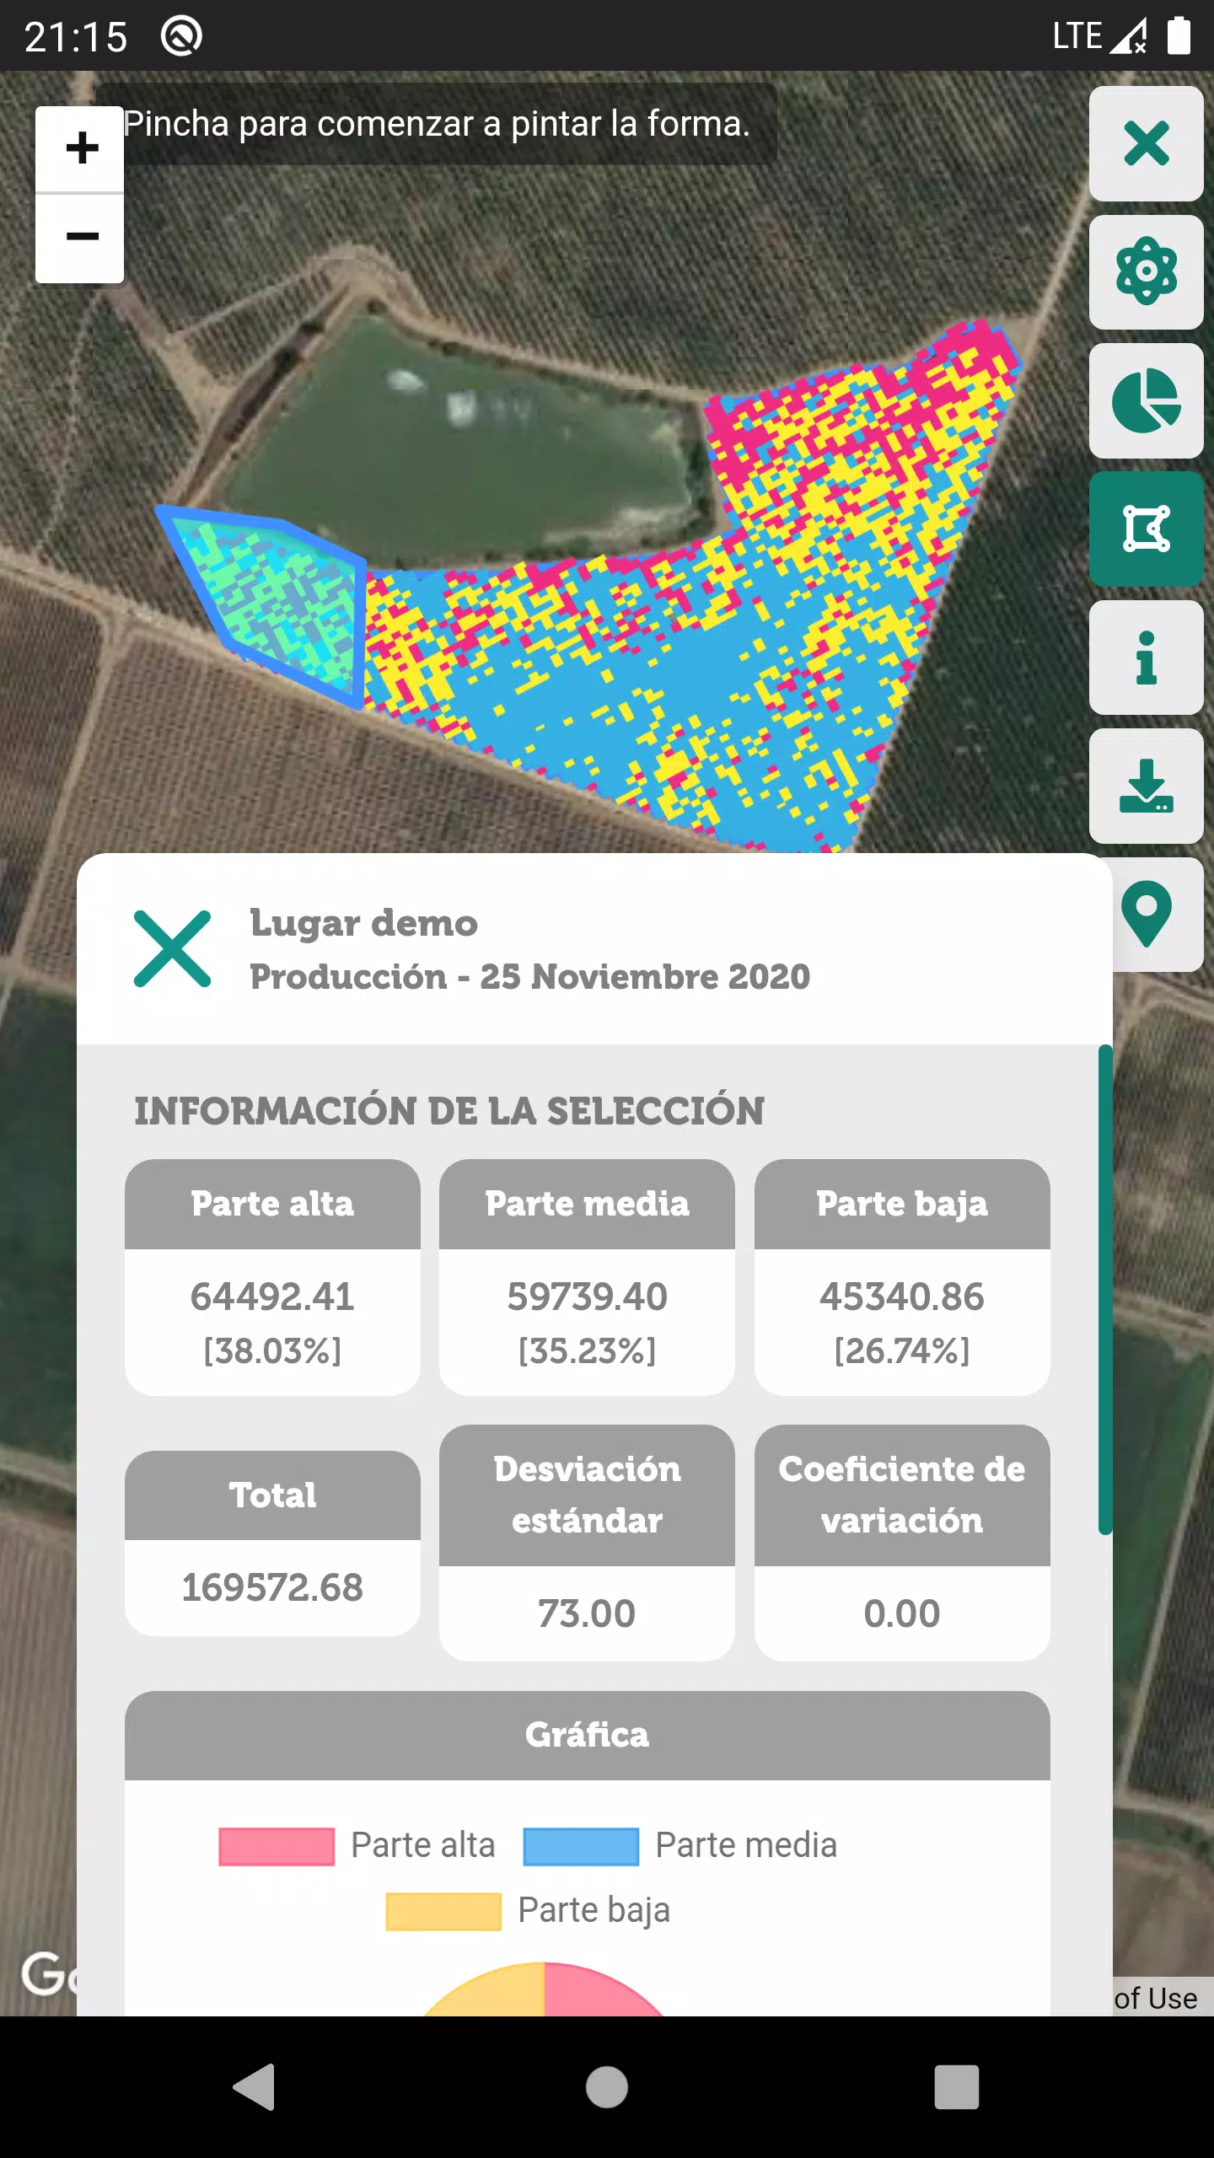The height and width of the screenshot is (2158, 1214).
Task: Click the Pincha para comenzar tooltip text
Action: [x=436, y=124]
